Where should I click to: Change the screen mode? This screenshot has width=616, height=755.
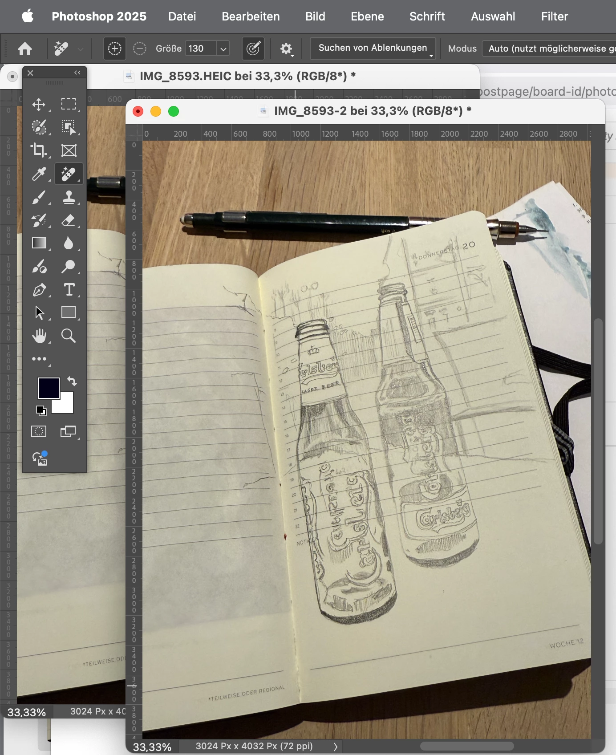[68, 431]
